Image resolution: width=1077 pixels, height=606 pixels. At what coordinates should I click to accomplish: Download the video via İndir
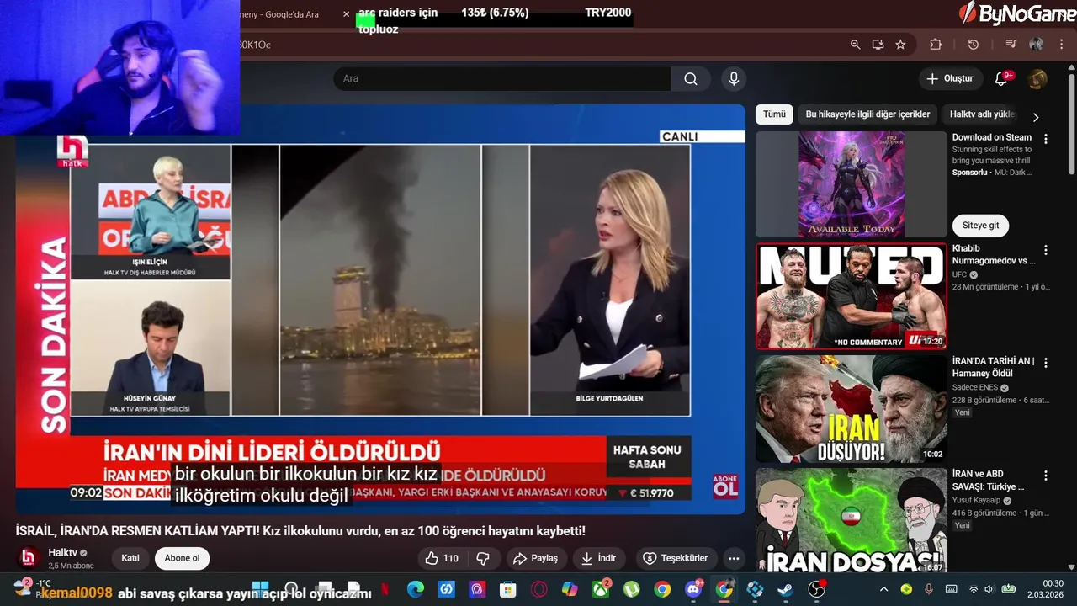tap(599, 558)
